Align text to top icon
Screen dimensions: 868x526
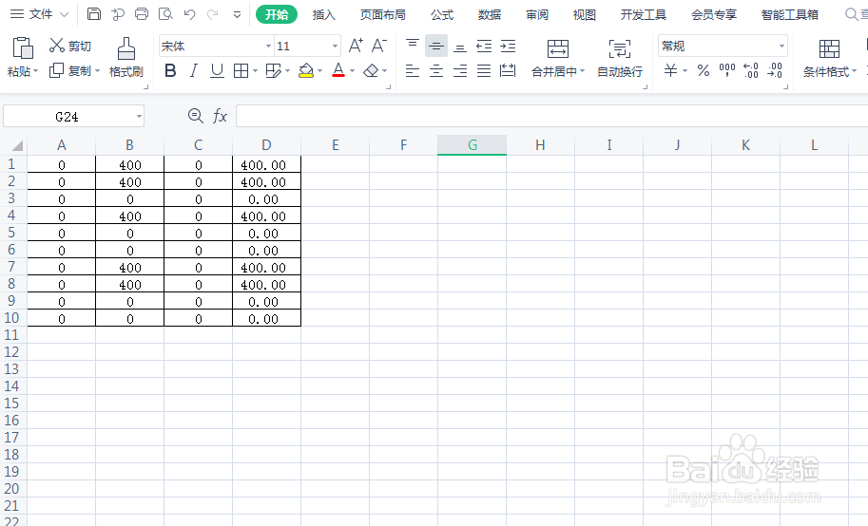point(413,46)
